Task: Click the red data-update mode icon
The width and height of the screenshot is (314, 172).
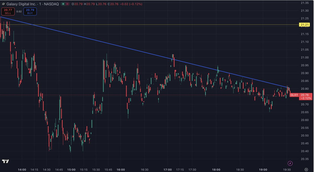Action: [68, 4]
